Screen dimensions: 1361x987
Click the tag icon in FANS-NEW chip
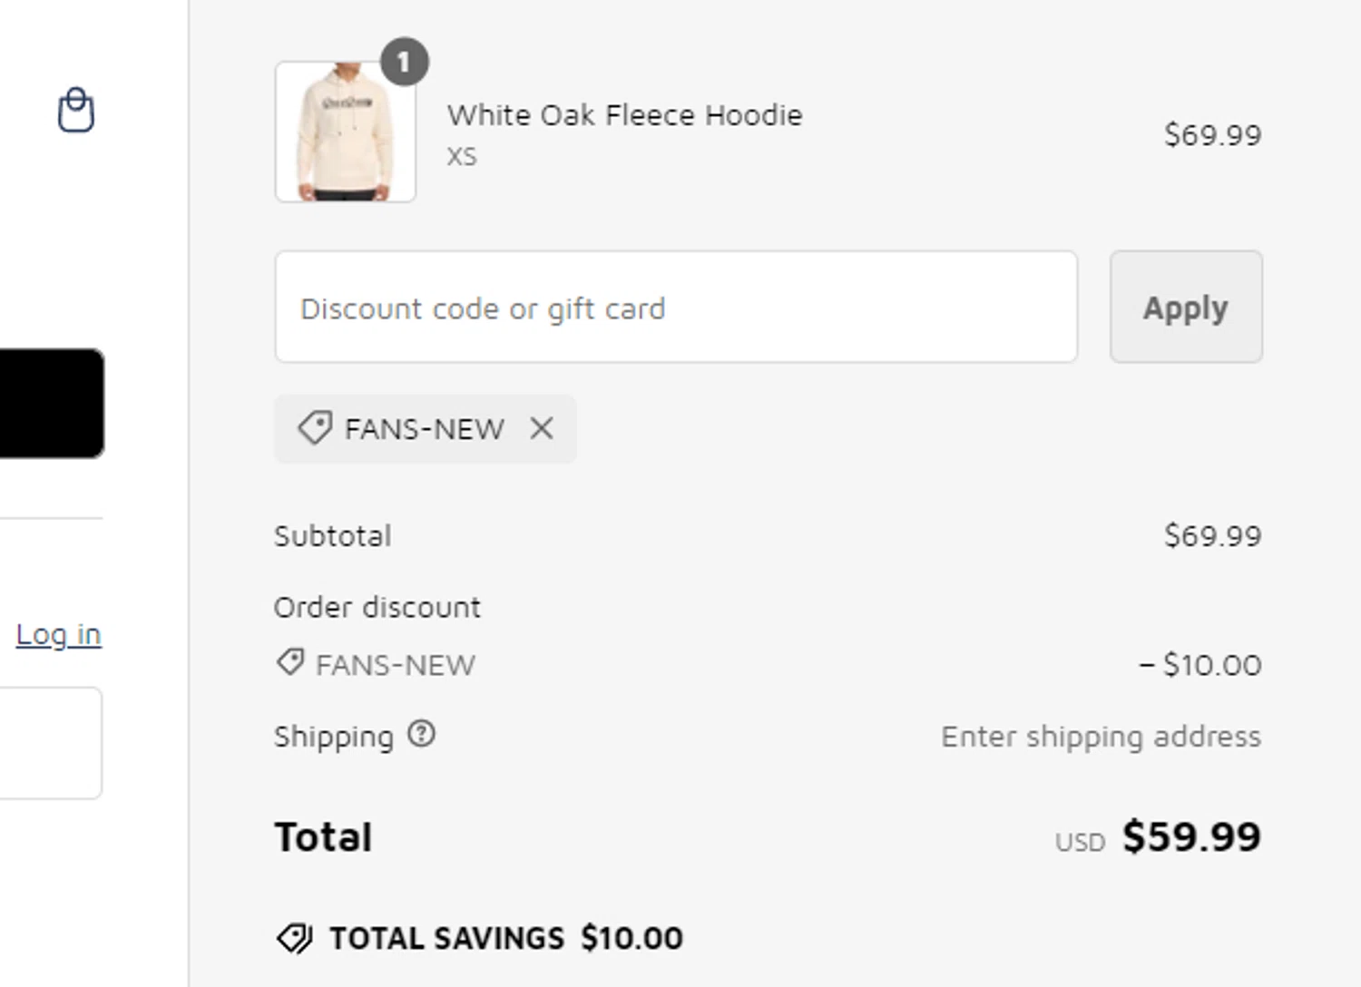coord(315,428)
